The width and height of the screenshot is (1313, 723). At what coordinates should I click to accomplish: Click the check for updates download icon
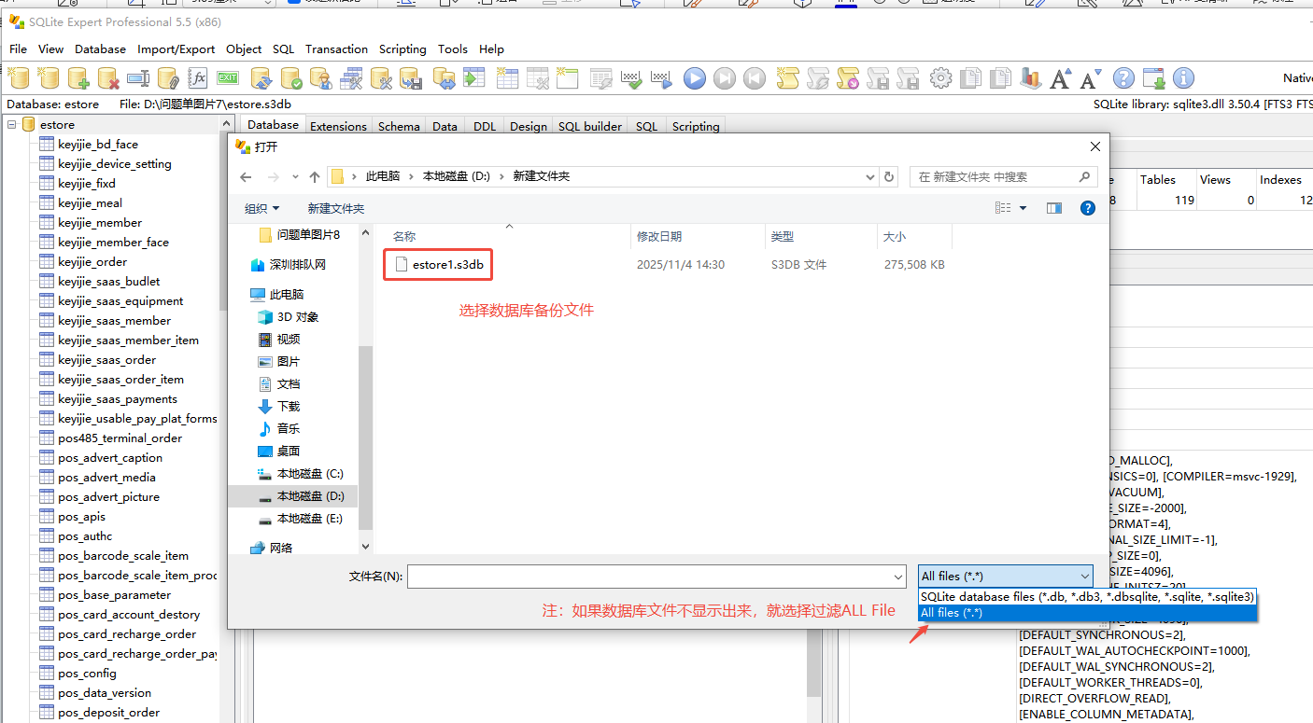coord(1153,78)
